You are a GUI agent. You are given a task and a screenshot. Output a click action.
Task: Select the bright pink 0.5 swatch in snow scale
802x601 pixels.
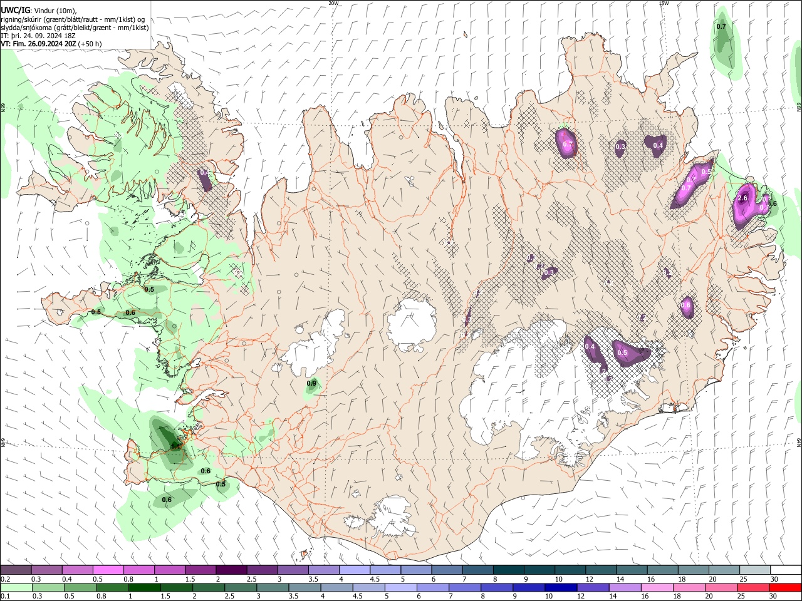click(x=108, y=570)
